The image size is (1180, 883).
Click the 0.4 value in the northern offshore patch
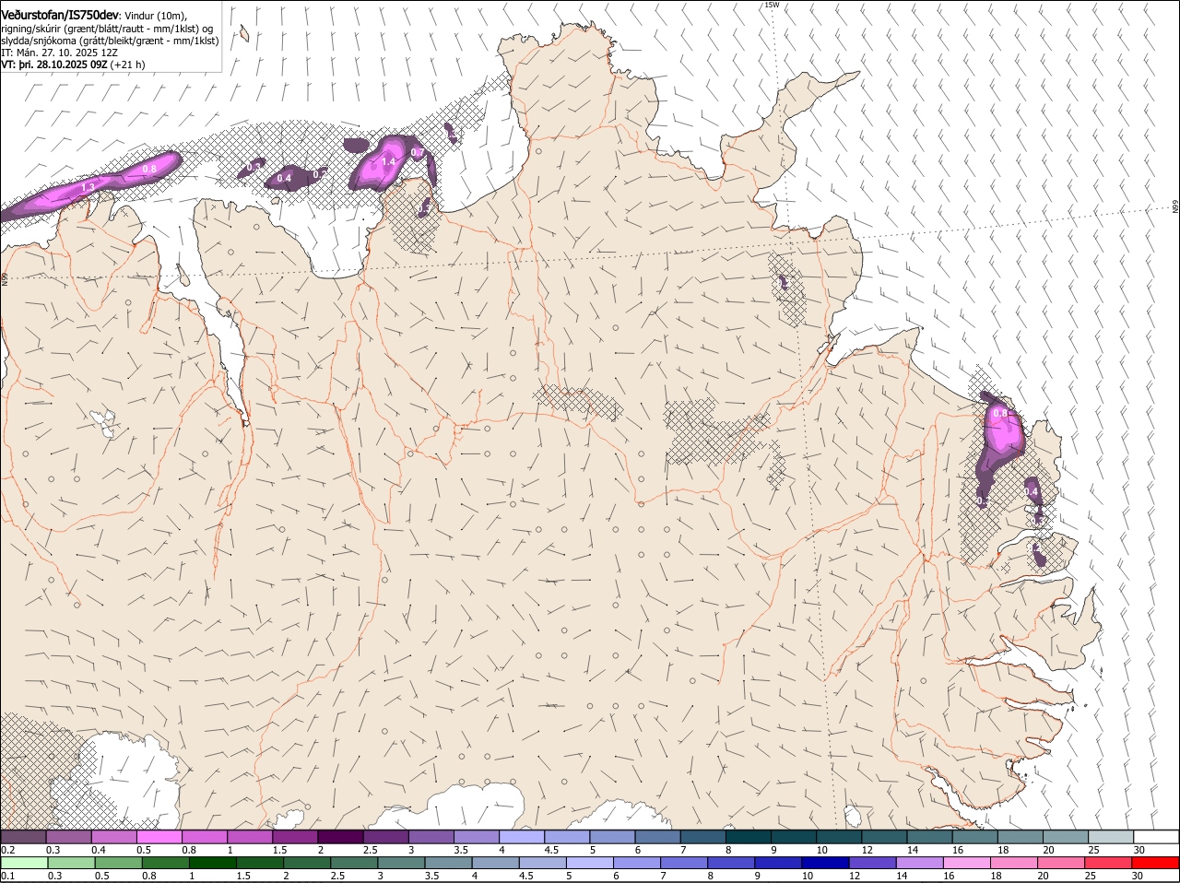[x=284, y=179]
